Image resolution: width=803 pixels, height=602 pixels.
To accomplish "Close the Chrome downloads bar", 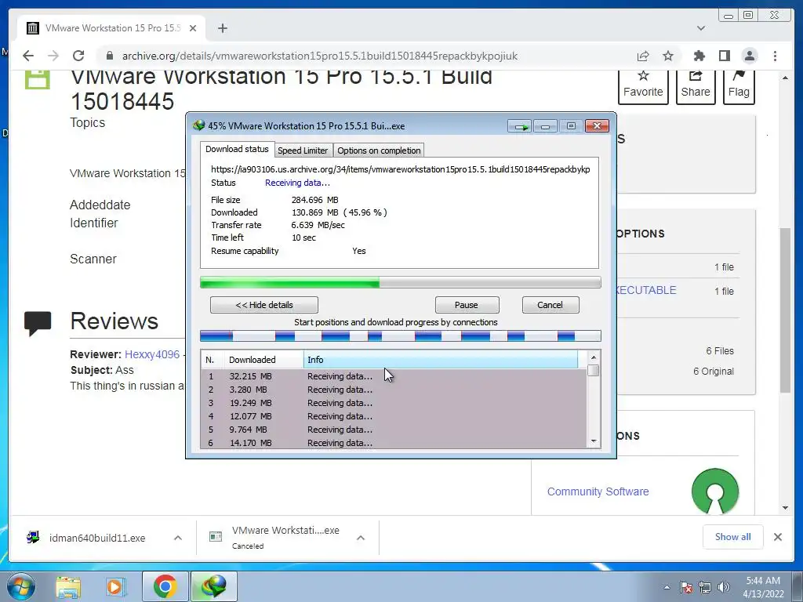I will (778, 537).
